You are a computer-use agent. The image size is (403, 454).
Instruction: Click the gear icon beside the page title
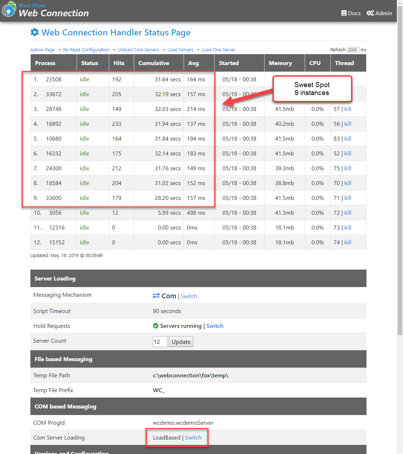pos(35,32)
